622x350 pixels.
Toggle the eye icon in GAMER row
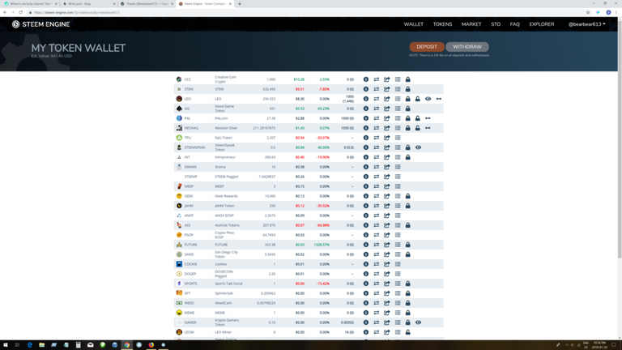[x=418, y=322]
